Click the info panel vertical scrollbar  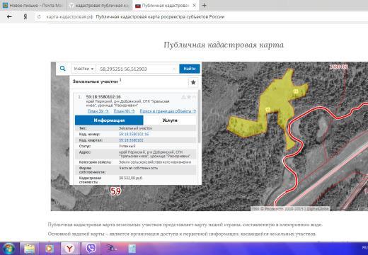(200, 115)
